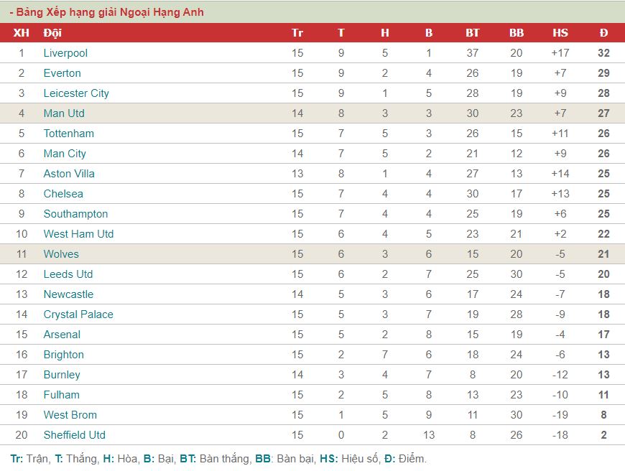Viewport: 625px width, 471px height.
Task: Select the Chelsea team link
Action: pyautogui.click(x=63, y=194)
